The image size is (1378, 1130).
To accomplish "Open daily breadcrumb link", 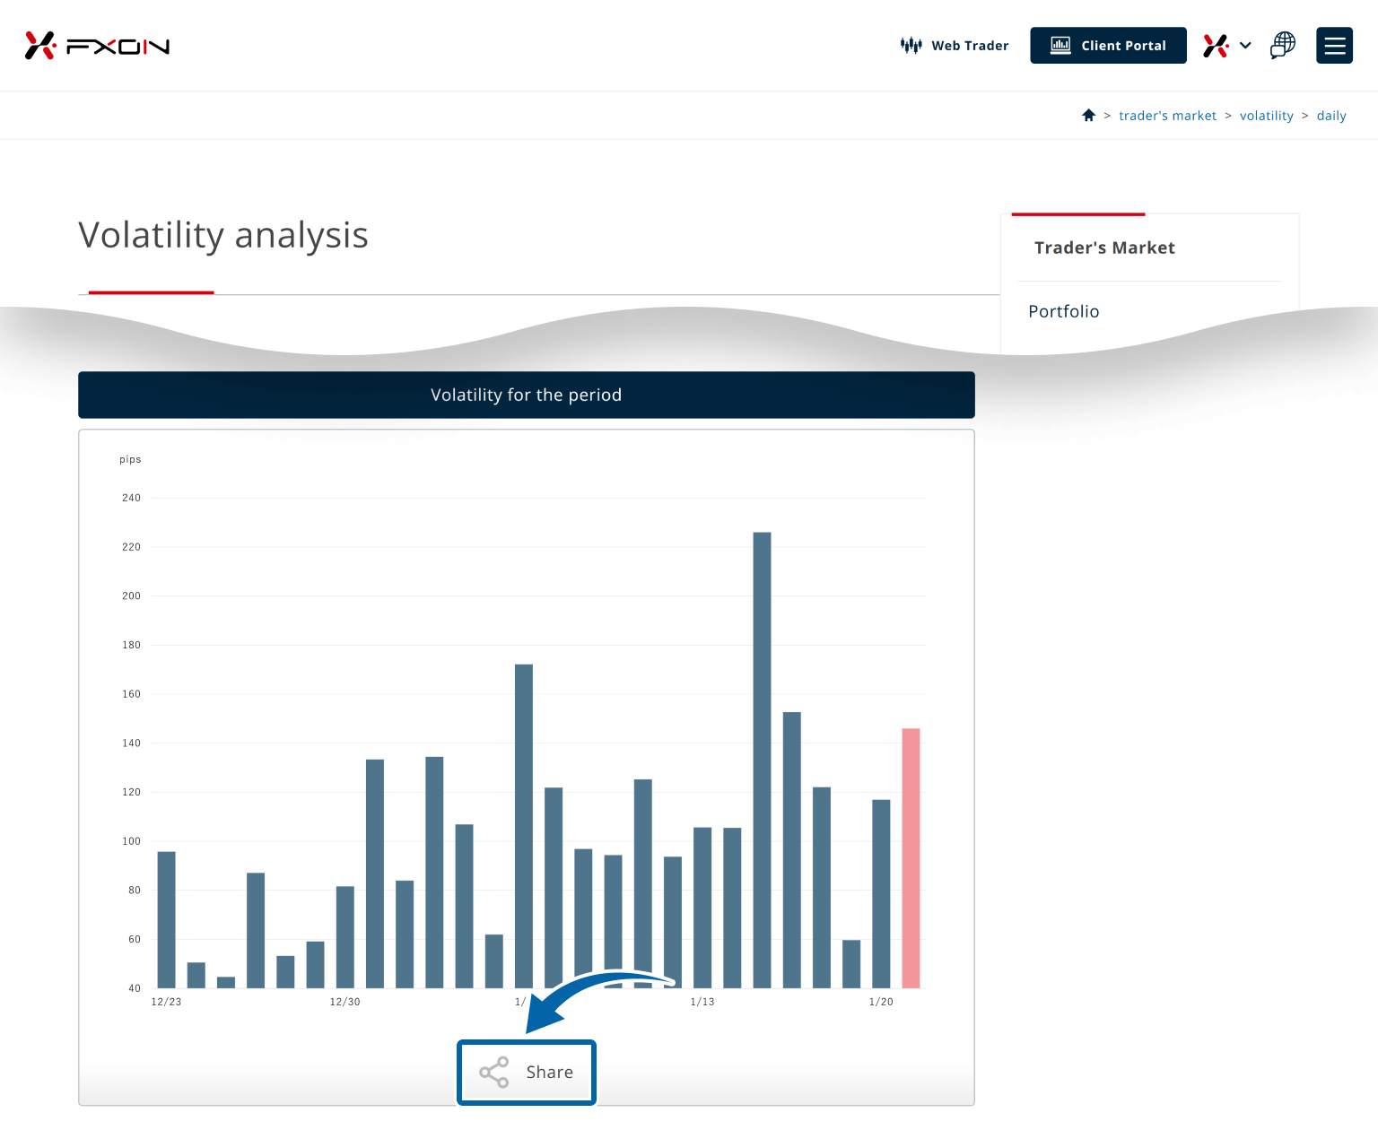I will tap(1331, 116).
